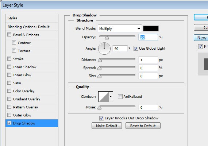The height and width of the screenshot is (146, 208).
Task: Click the Distance slider handle
Action: [100, 60]
